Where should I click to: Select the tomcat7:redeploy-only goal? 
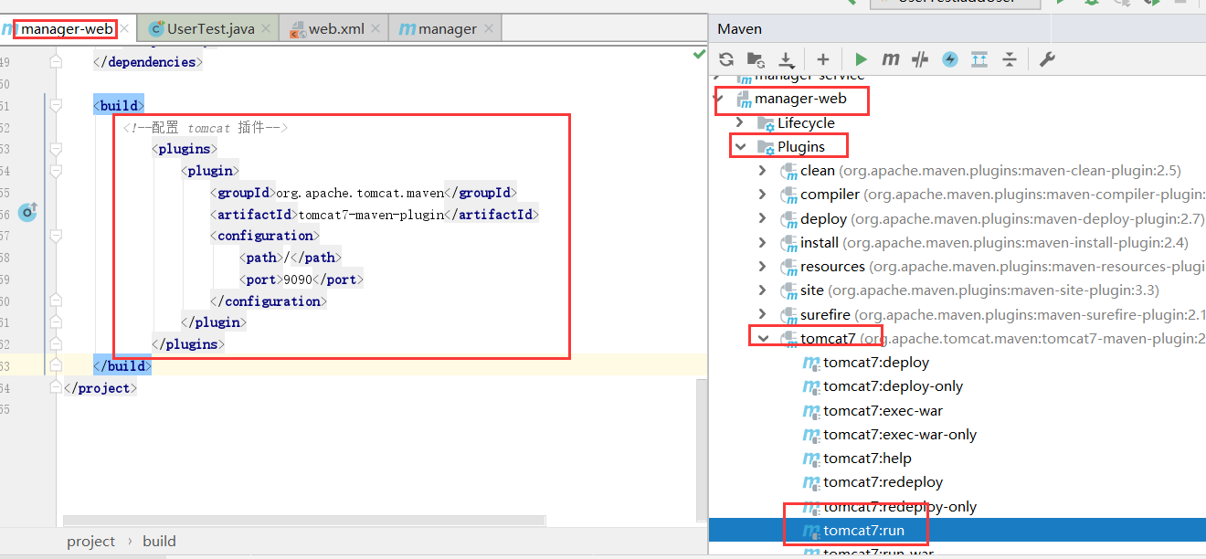[x=900, y=506]
